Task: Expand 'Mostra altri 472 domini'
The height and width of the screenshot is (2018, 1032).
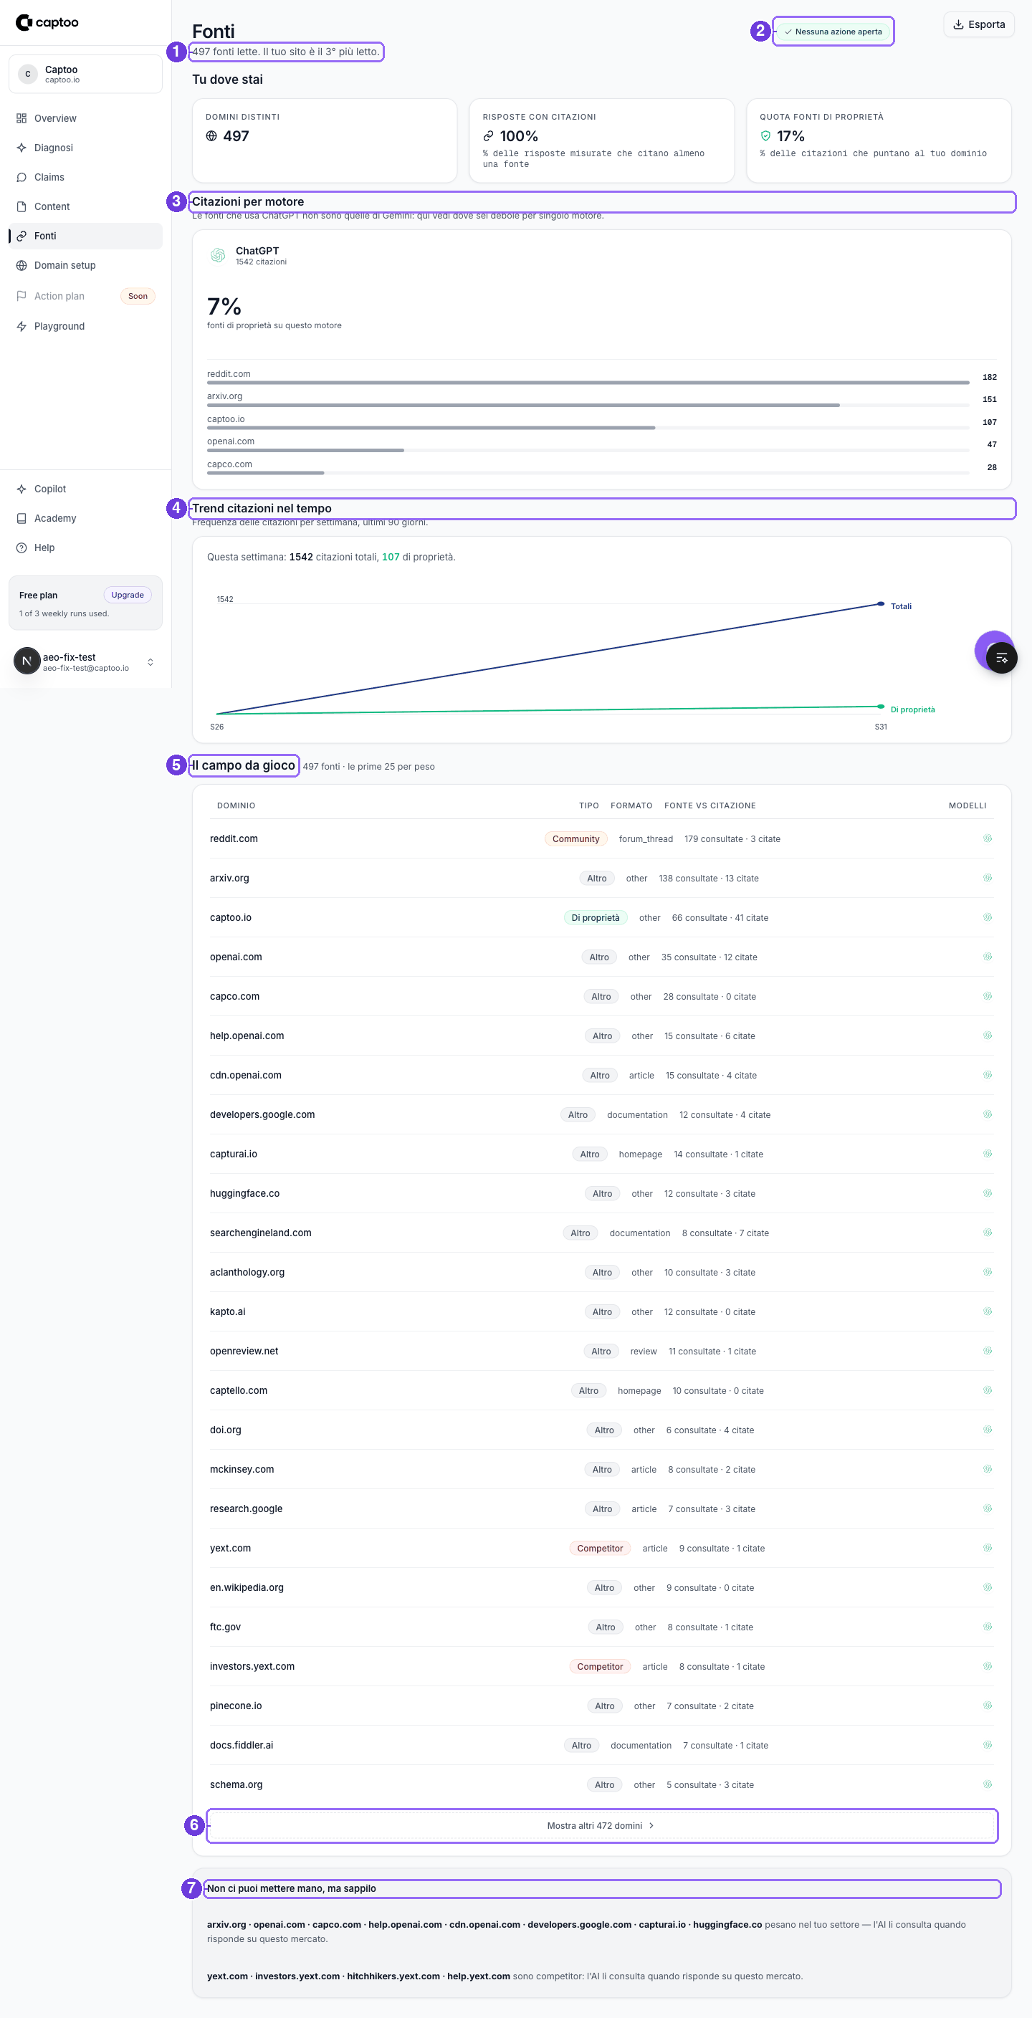Action: click(x=602, y=1826)
